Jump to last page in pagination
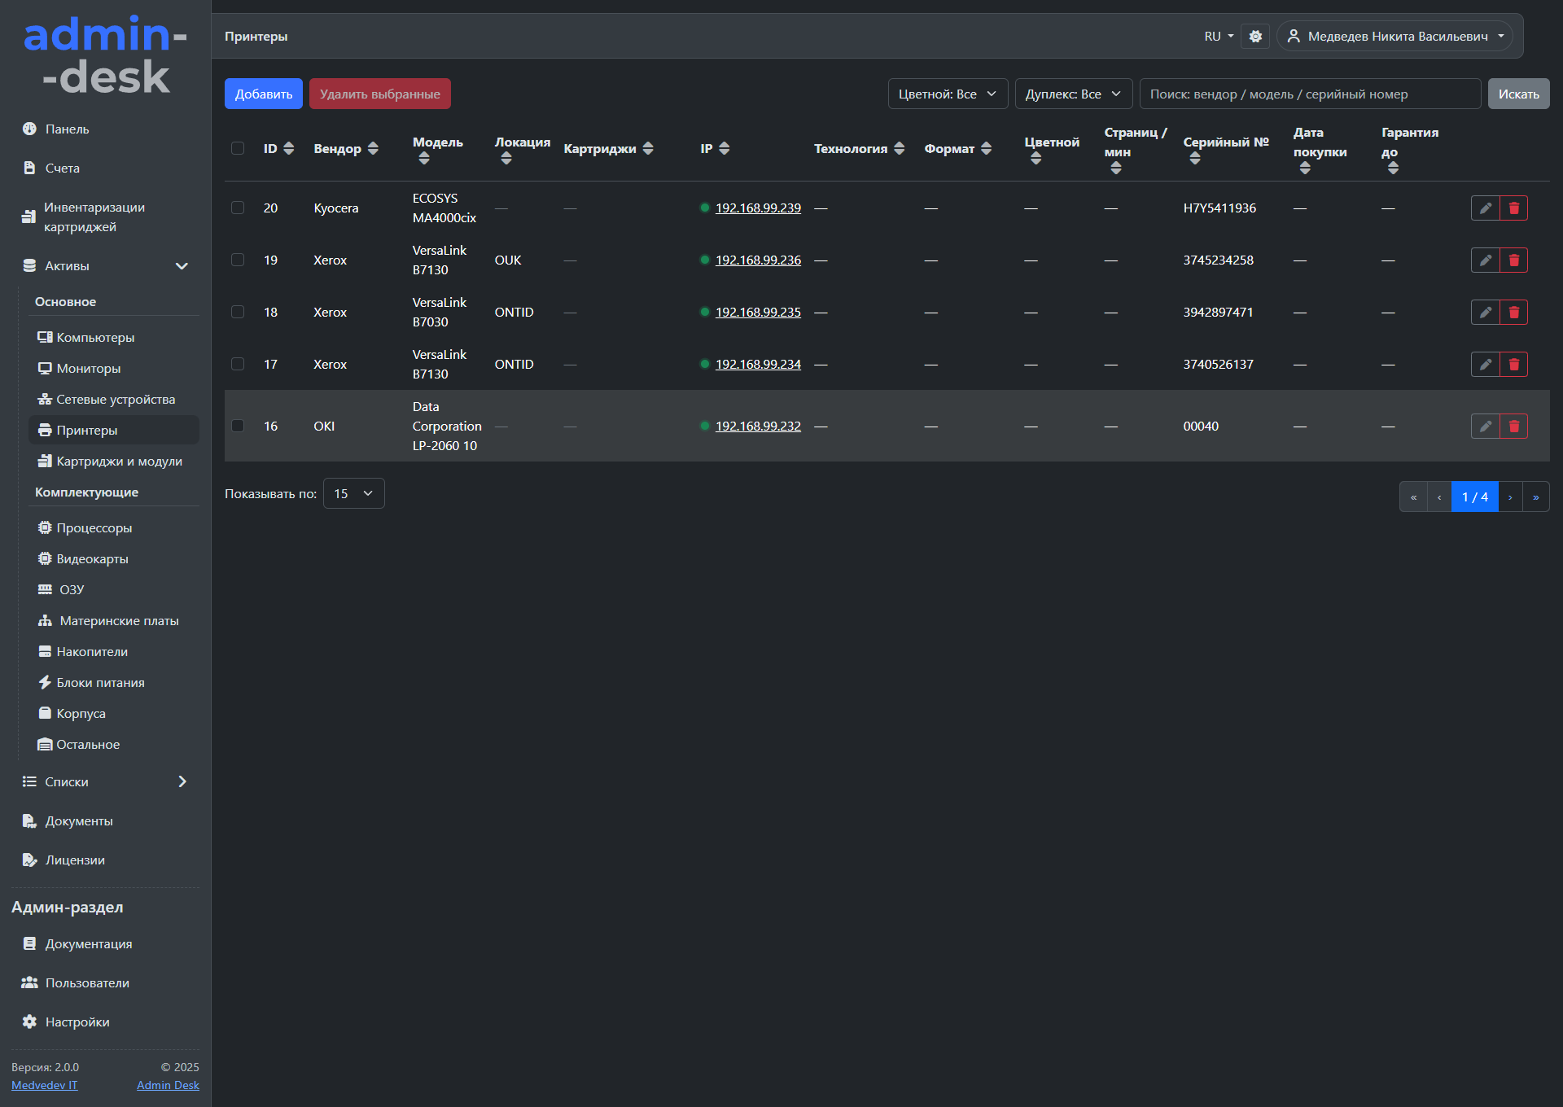 point(1536,497)
